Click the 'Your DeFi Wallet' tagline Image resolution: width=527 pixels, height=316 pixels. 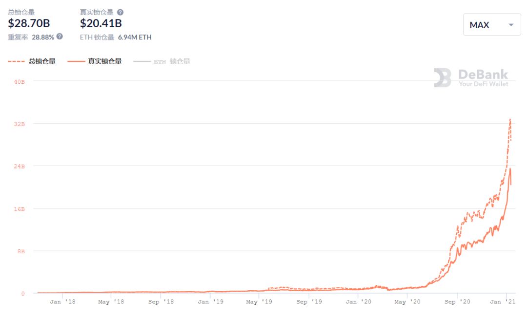coord(483,84)
